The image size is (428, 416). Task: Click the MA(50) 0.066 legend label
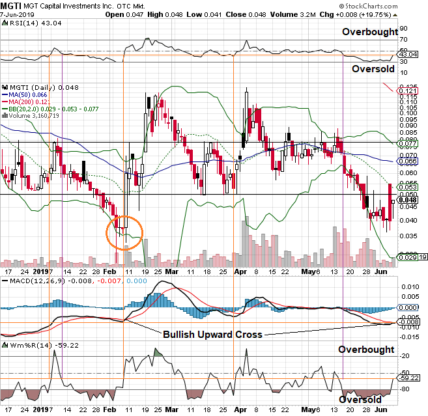[28, 94]
